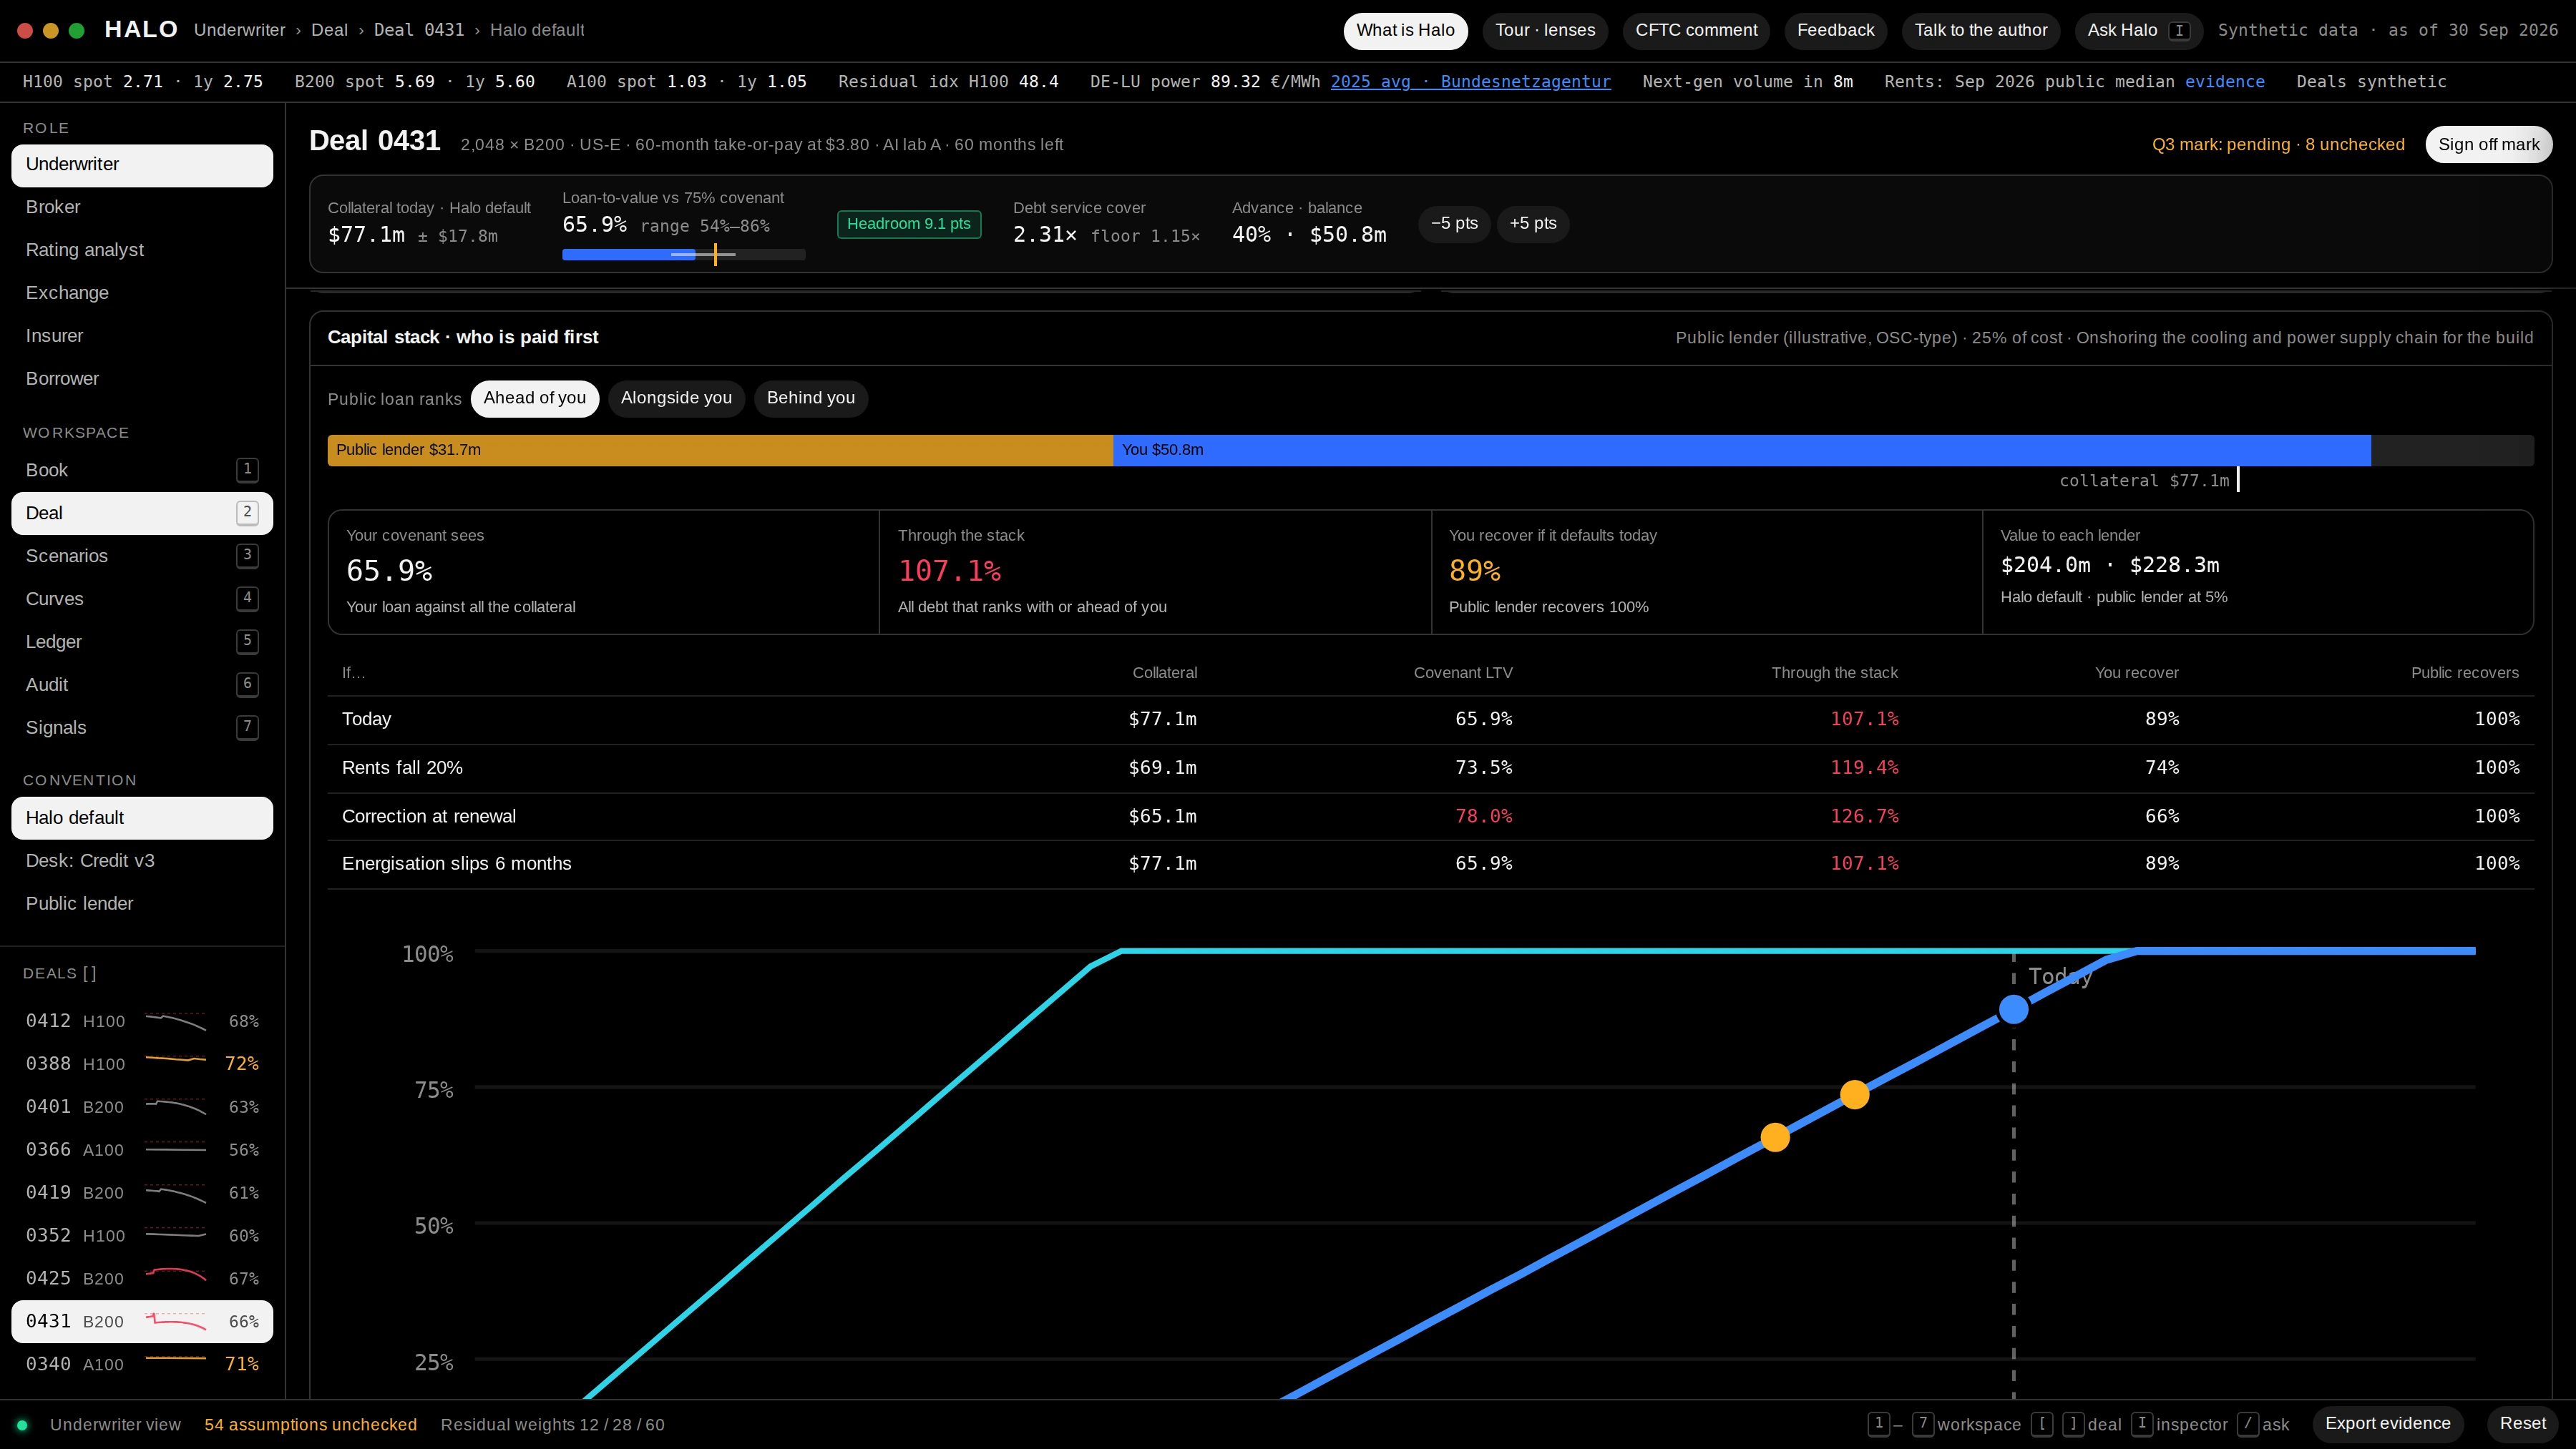Click the blue Today dot on chart
The image size is (2576, 1449).
tap(2013, 1009)
